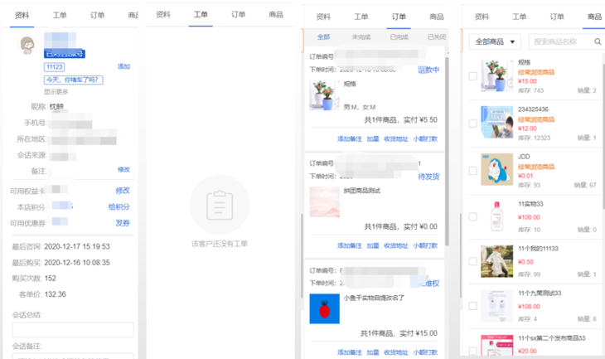Click 添加备注 on the ¥15.00 order
The width and height of the screenshot is (605, 359).
[350, 352]
